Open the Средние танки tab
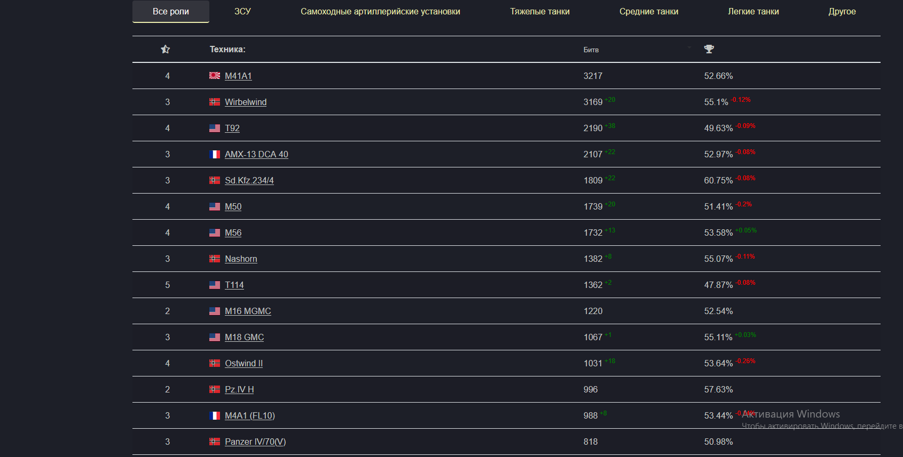 (648, 11)
